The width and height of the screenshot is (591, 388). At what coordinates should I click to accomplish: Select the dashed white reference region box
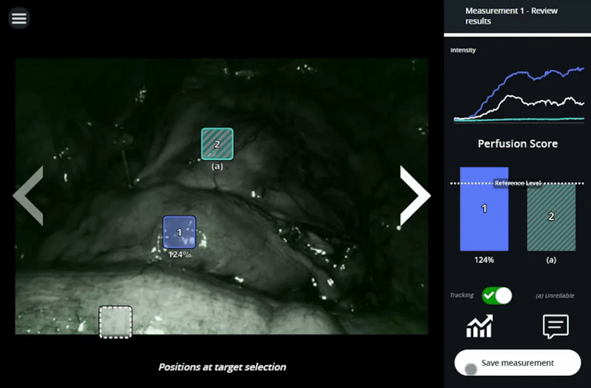point(116,322)
